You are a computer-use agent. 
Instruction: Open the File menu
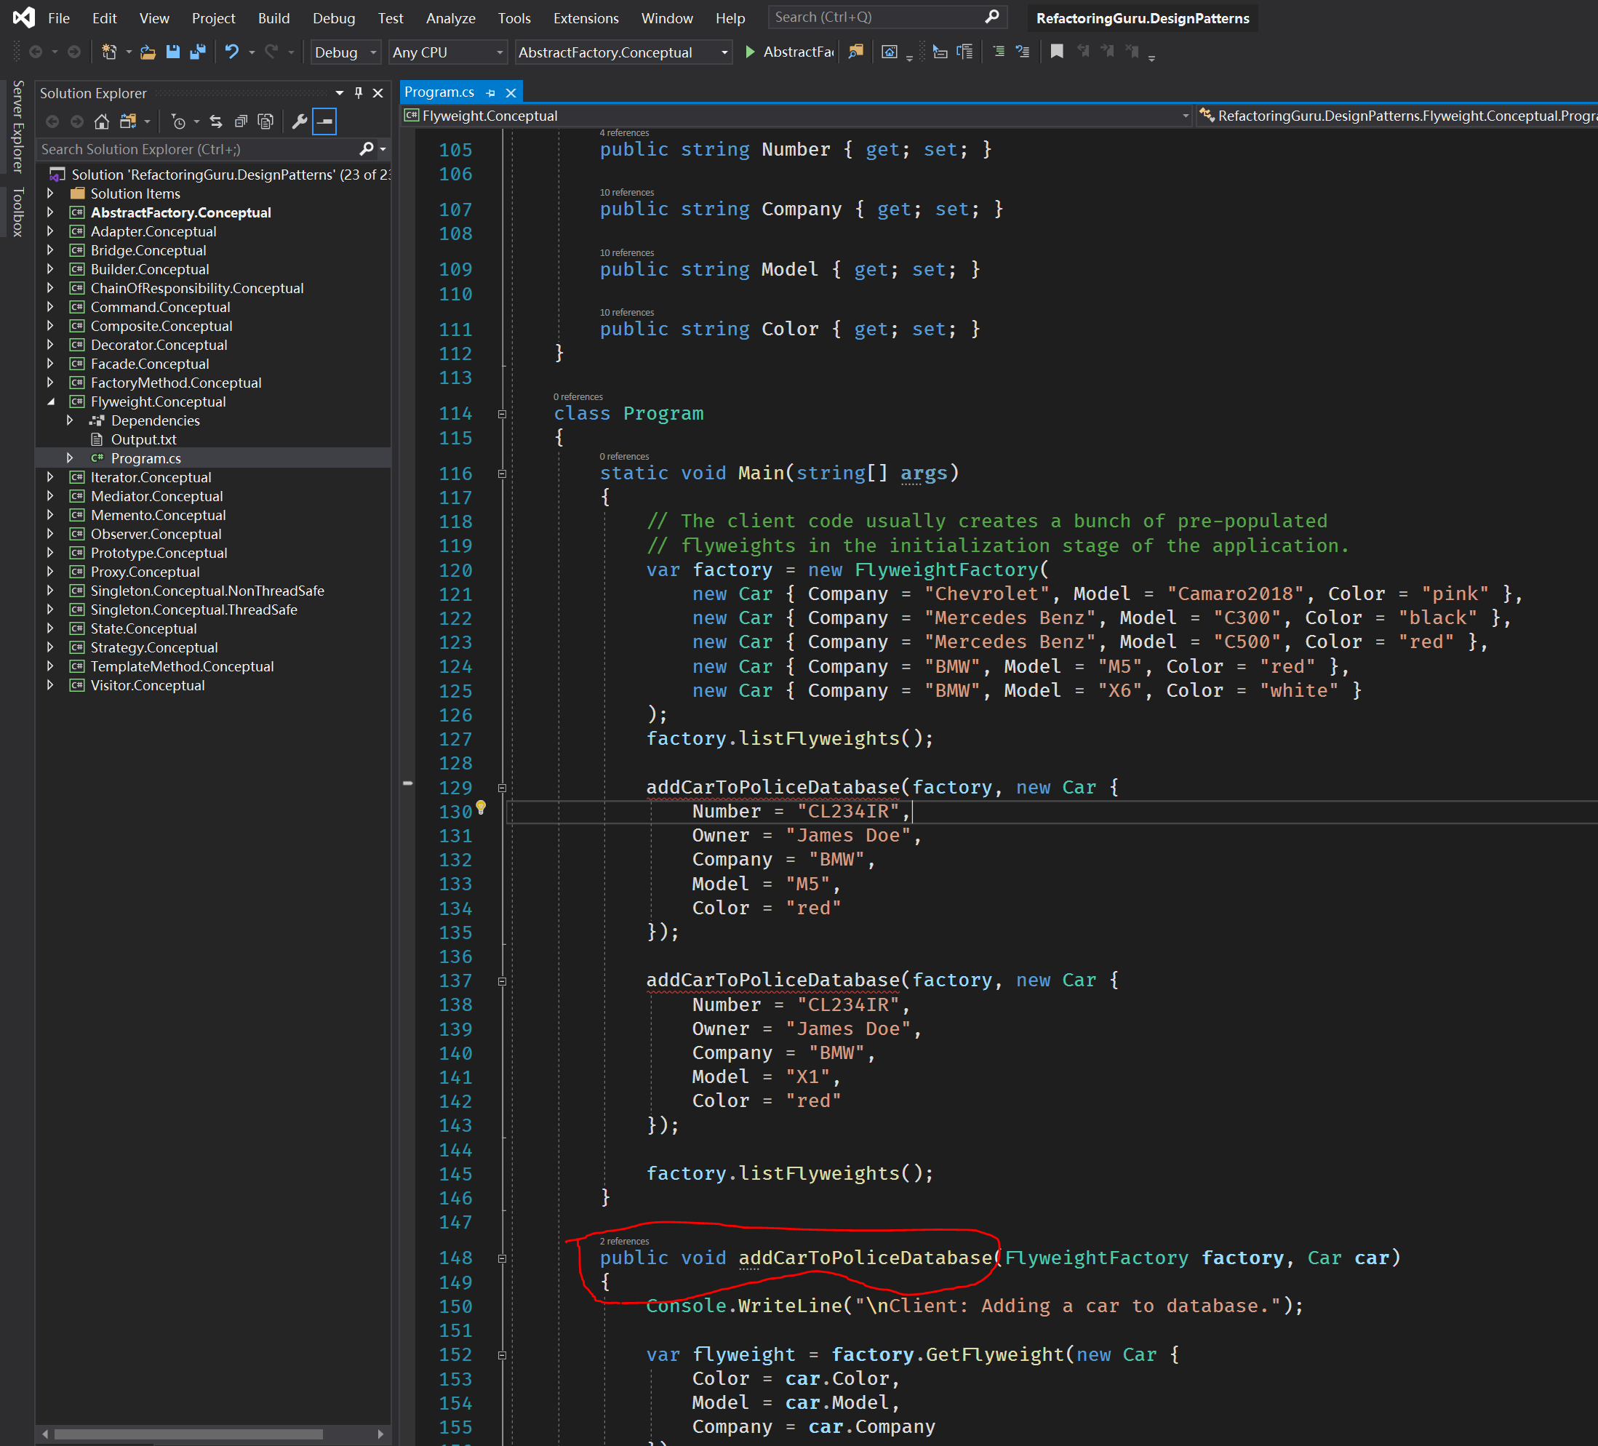pyautogui.click(x=59, y=18)
